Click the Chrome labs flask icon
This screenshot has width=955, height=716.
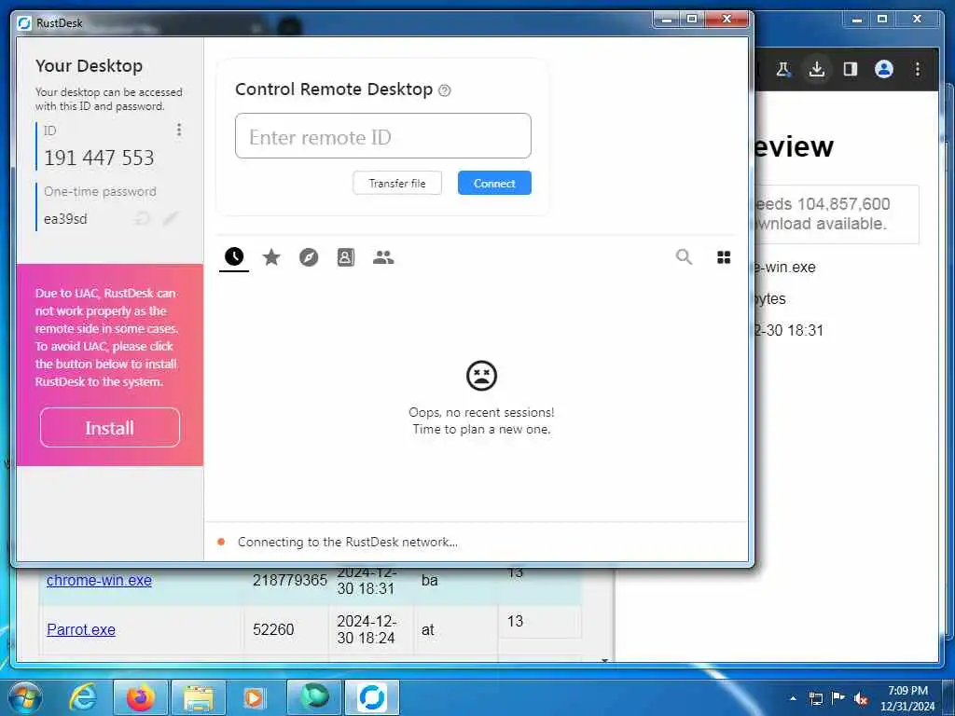tap(783, 69)
